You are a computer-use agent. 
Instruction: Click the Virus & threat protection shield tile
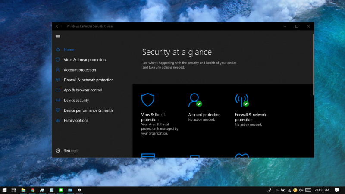[147, 100]
